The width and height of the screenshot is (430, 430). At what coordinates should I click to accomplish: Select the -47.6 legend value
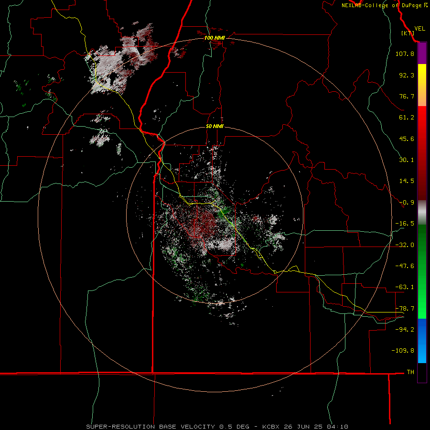coord(405,266)
